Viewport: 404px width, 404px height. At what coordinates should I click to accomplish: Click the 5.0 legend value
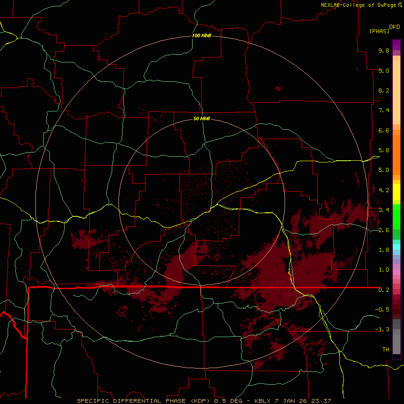click(x=384, y=170)
